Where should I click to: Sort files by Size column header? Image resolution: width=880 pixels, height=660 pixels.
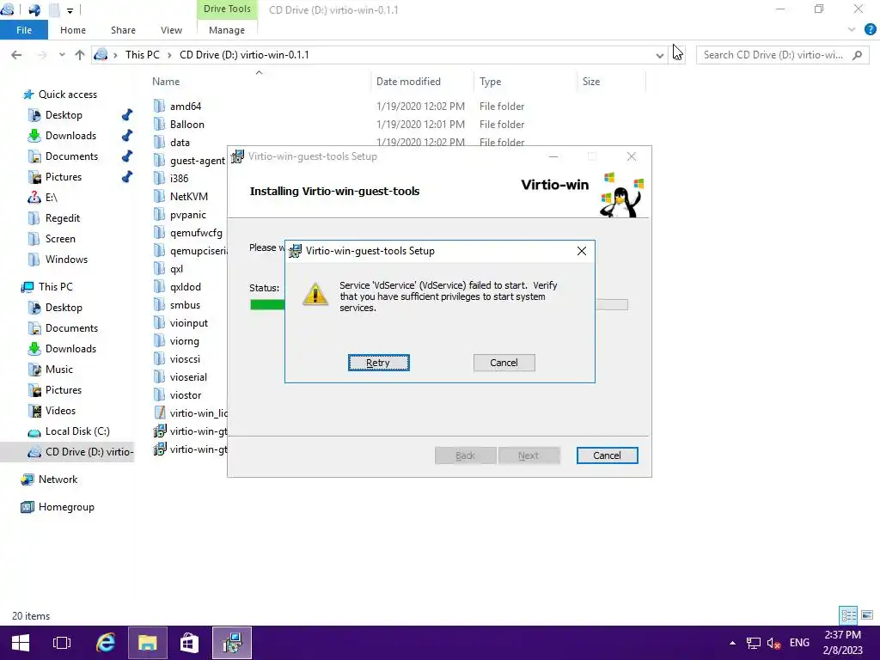tap(591, 82)
